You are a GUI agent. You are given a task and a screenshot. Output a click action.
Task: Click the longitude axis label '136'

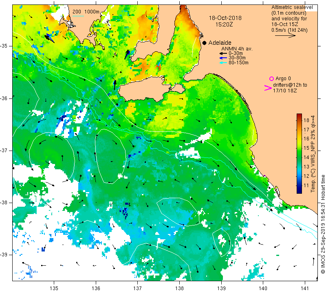click(x=96, y=288)
